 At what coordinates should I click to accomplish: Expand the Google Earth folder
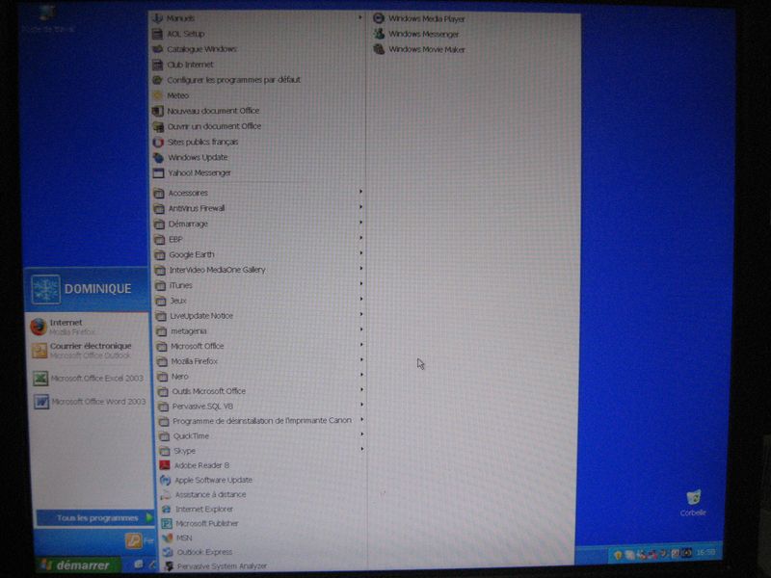[259, 254]
